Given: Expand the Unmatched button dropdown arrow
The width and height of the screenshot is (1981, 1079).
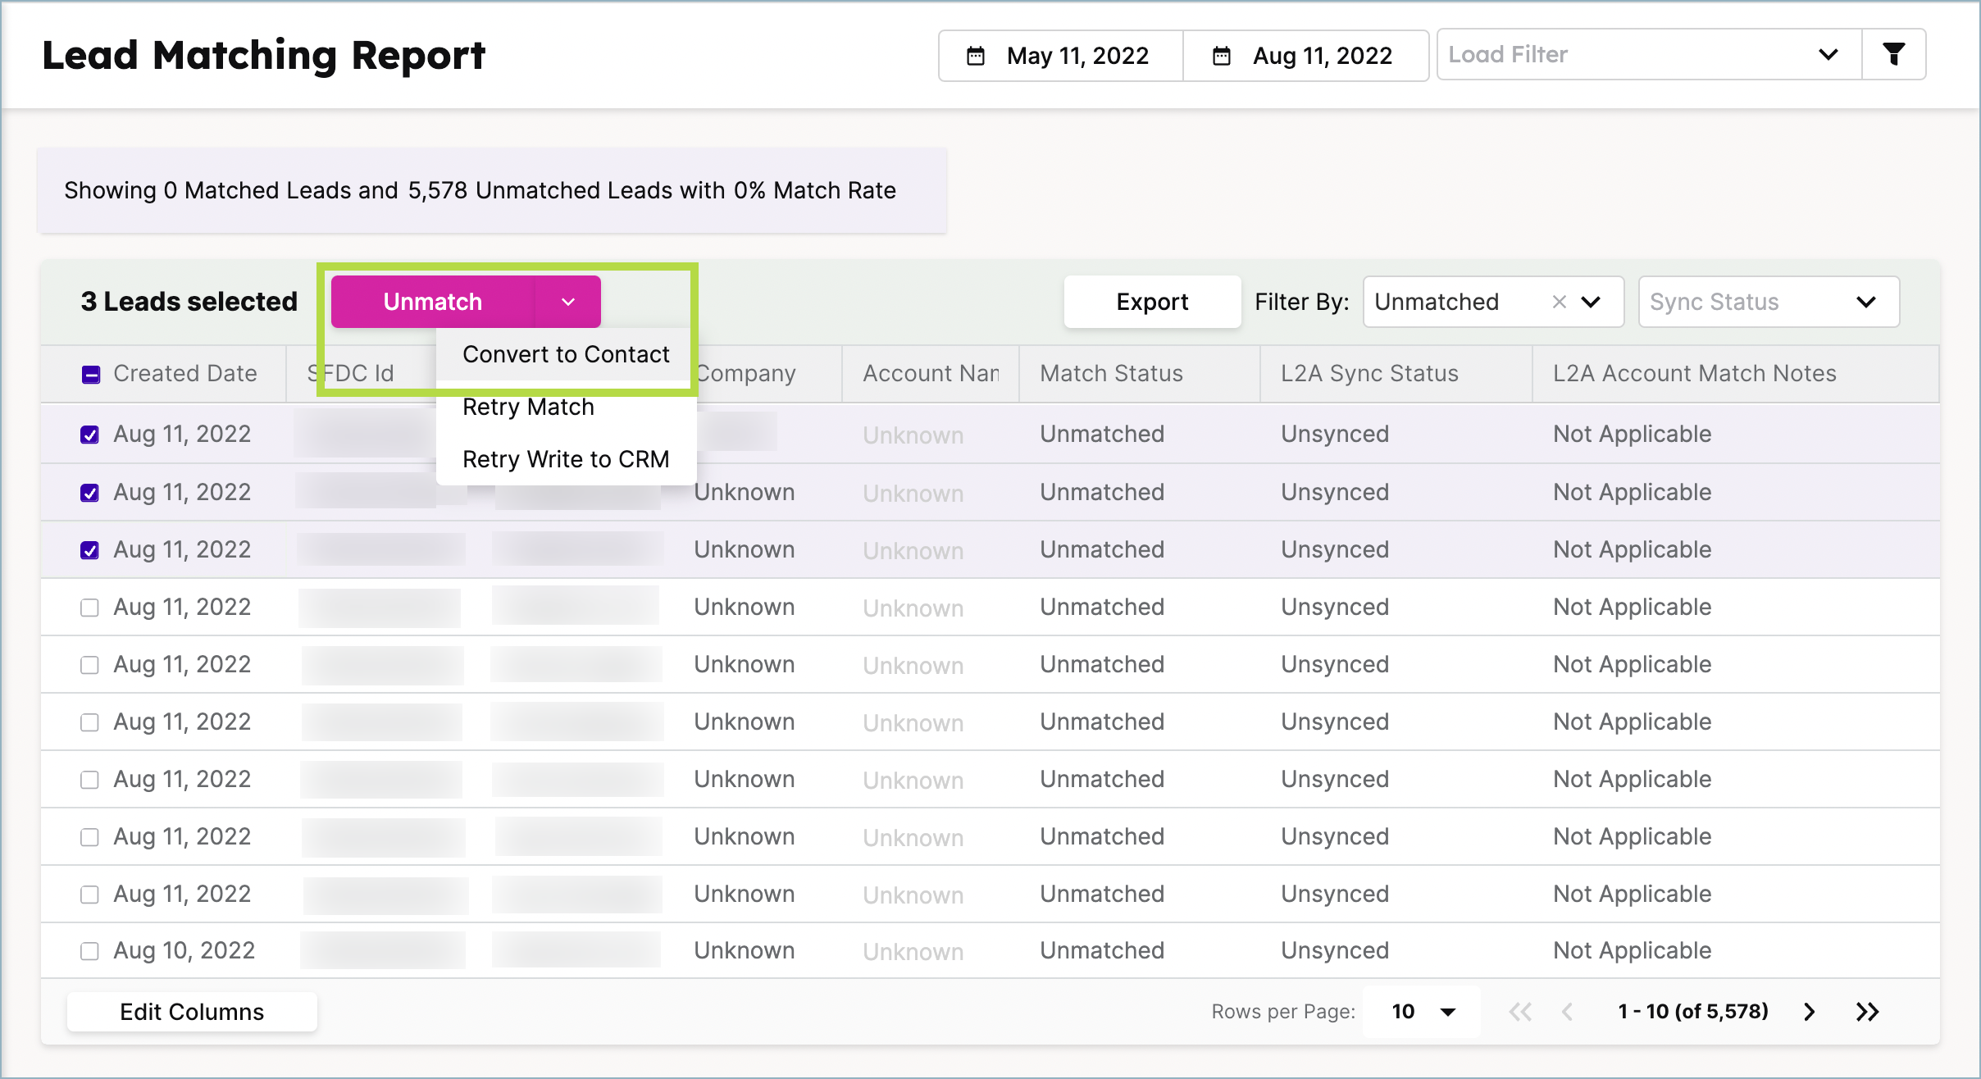Looking at the screenshot, I should (x=567, y=302).
